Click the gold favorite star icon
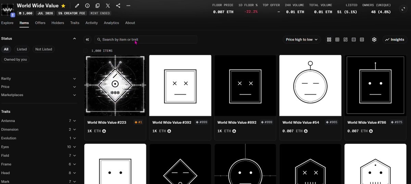Screen dimensions: 411x184 click(63, 6)
